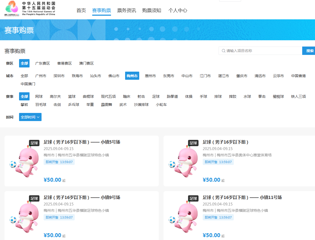Click the 足球 badge on 惠堂体育场 card
This screenshot has width=315, height=240.
(193, 143)
